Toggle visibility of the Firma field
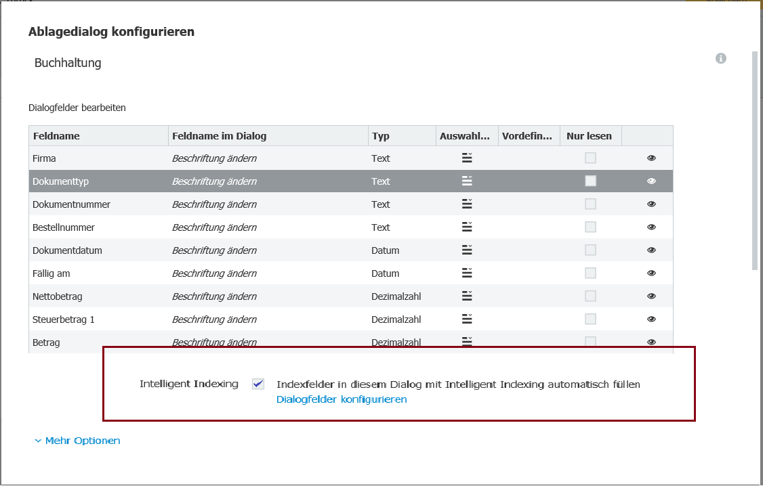Screen dimensions: 763x486 pyautogui.click(x=651, y=158)
